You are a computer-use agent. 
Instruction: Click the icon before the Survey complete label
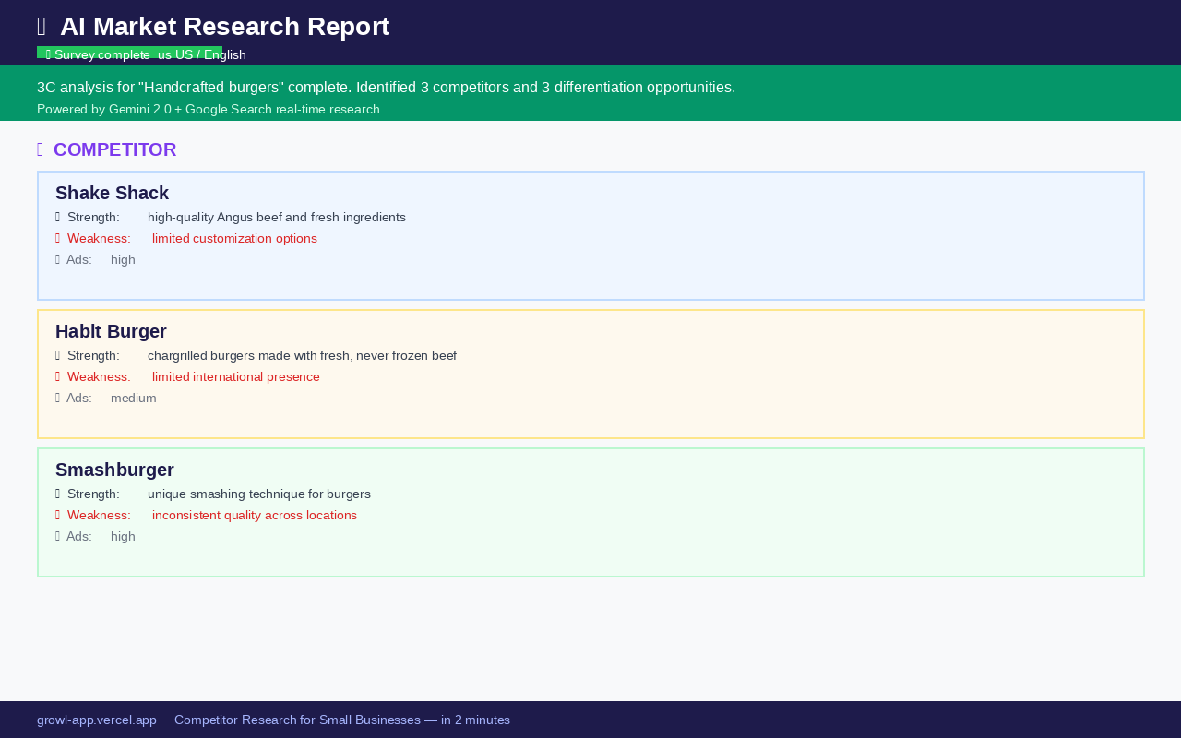click(x=48, y=54)
